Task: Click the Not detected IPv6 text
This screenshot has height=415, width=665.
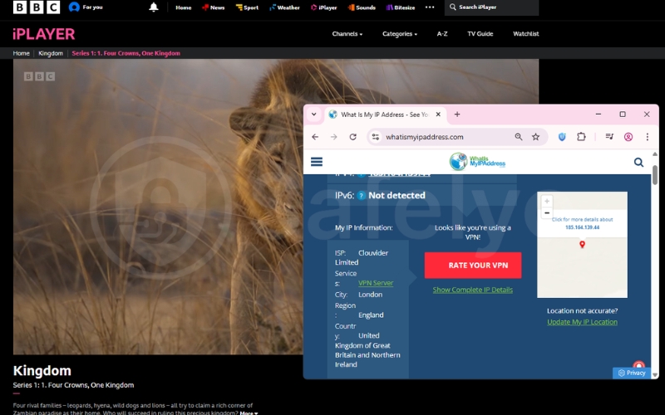Action: pos(397,195)
